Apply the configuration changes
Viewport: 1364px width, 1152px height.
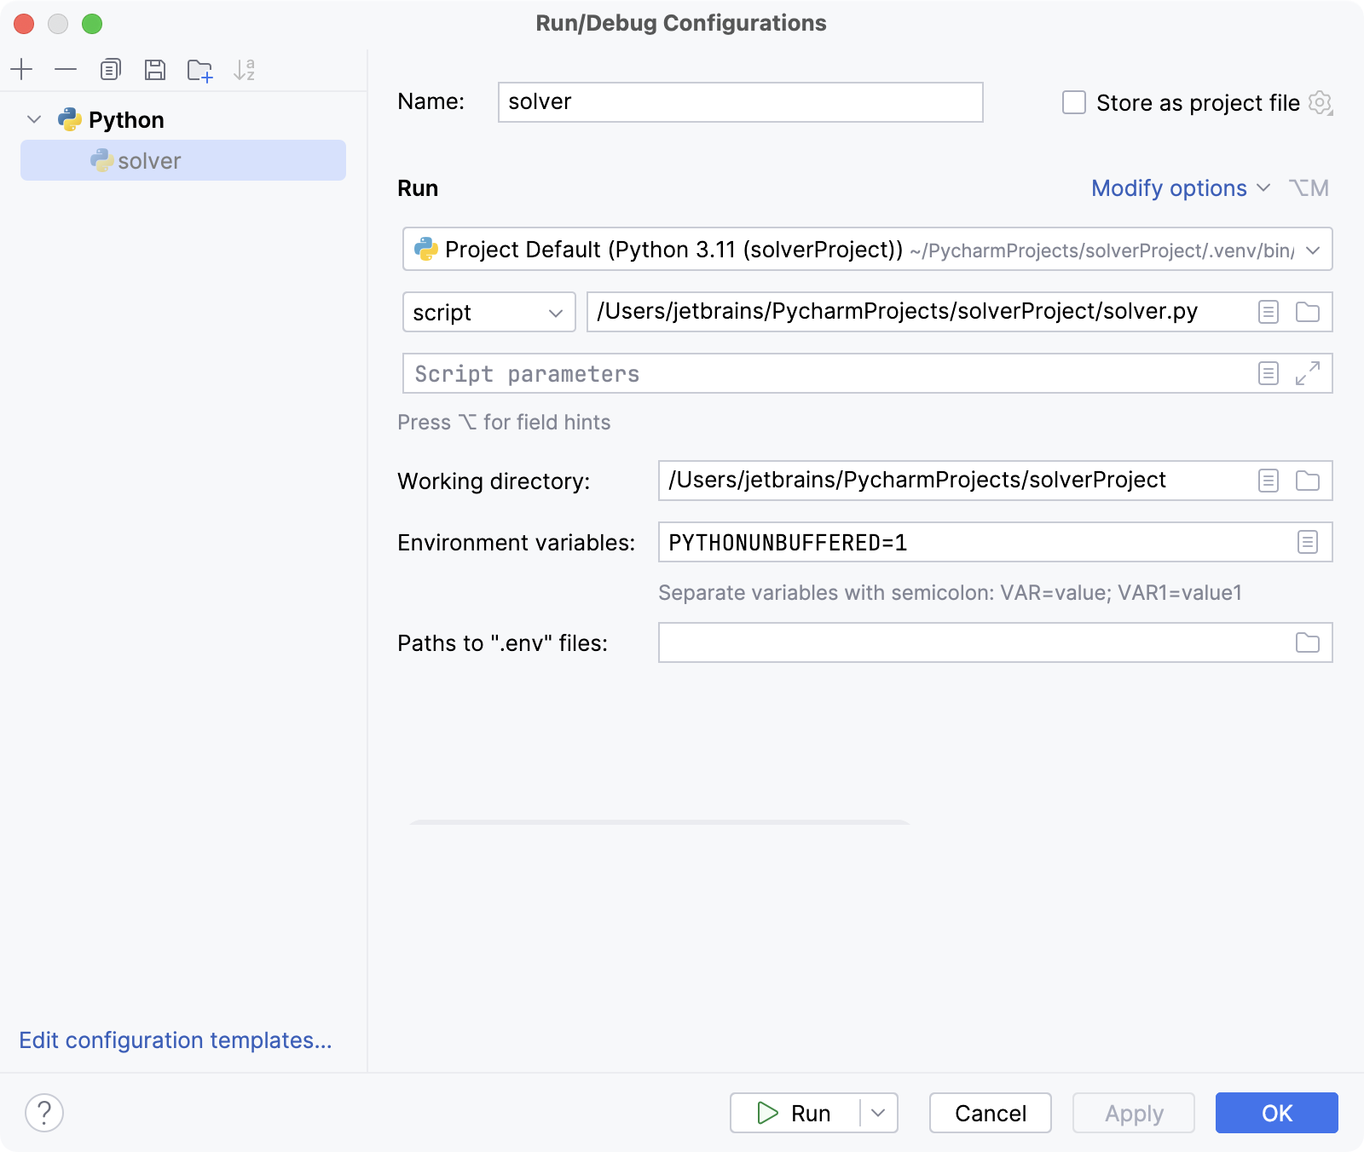(x=1133, y=1112)
